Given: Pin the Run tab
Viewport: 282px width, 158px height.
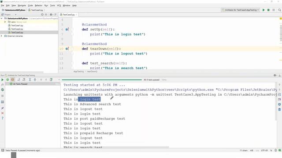Looking at the screenshot, I should pos(3,108).
